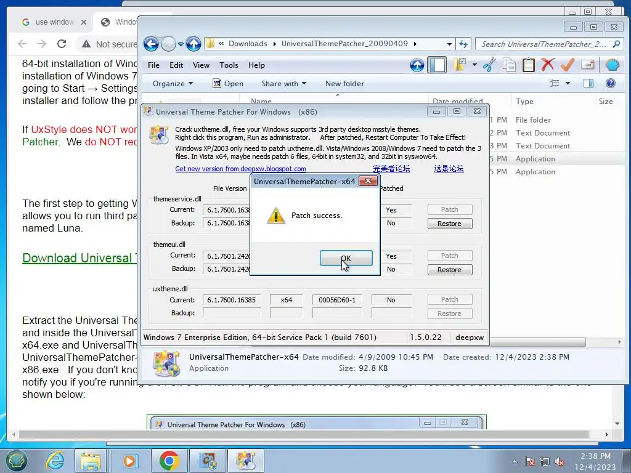Open Explorer help via the question mark icon
This screenshot has width=631, height=473.
610,83
